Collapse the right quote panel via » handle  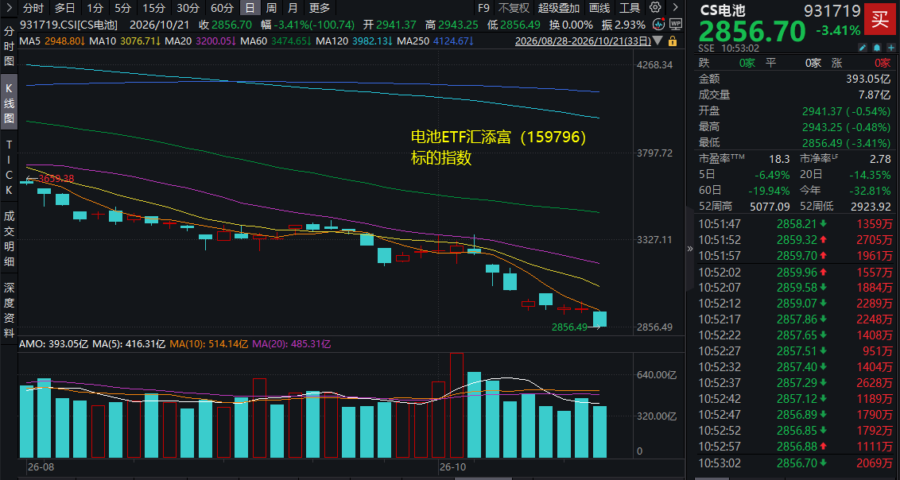point(689,248)
